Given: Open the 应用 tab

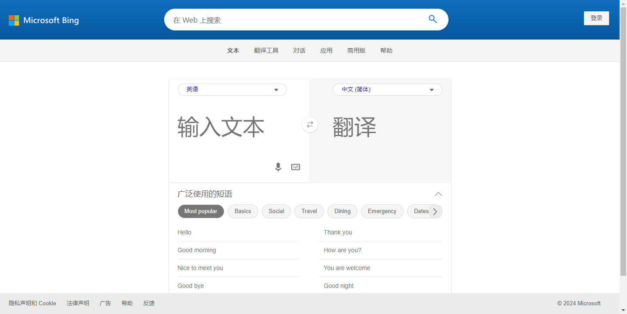Looking at the screenshot, I should point(327,50).
